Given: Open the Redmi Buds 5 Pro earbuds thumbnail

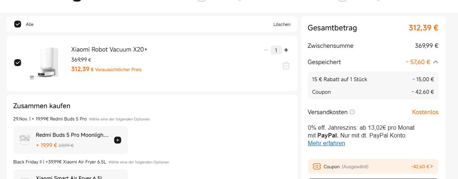Looking at the screenshot, I should [25, 140].
